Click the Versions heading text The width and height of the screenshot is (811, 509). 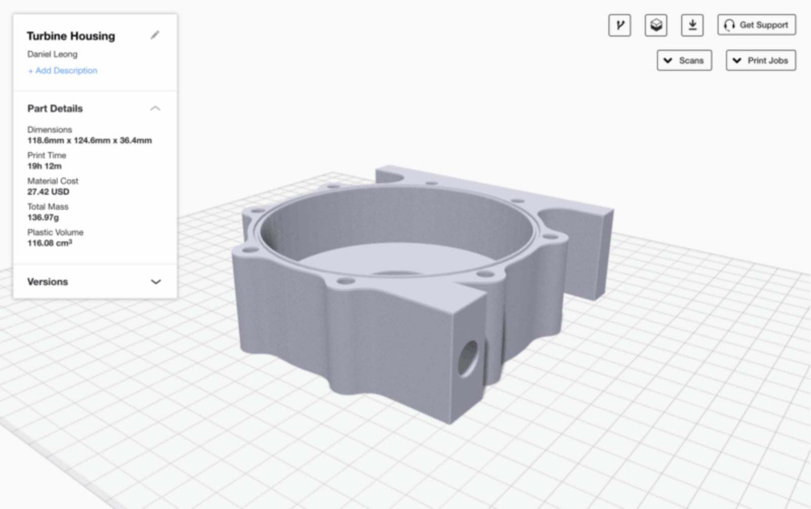(47, 282)
